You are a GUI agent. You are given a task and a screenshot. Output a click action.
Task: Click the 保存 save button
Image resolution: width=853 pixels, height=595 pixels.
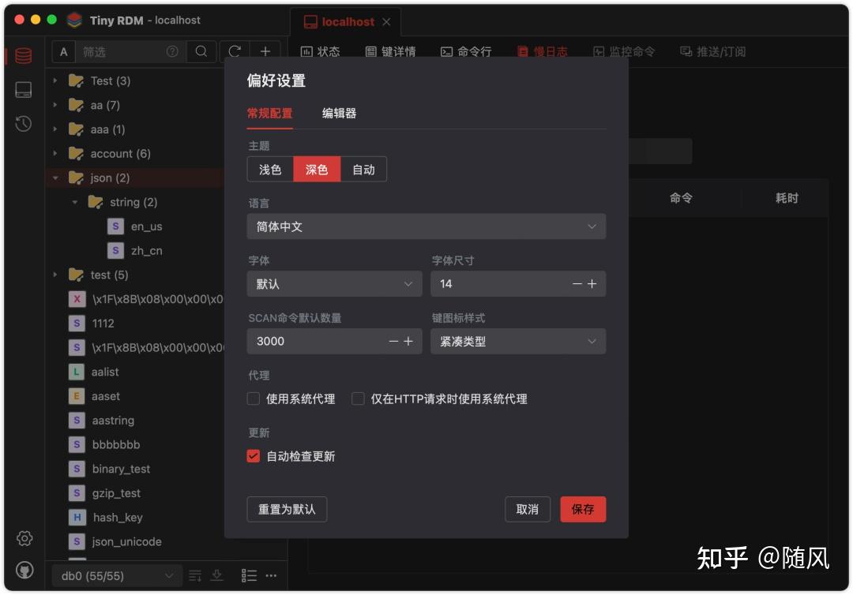coord(583,509)
